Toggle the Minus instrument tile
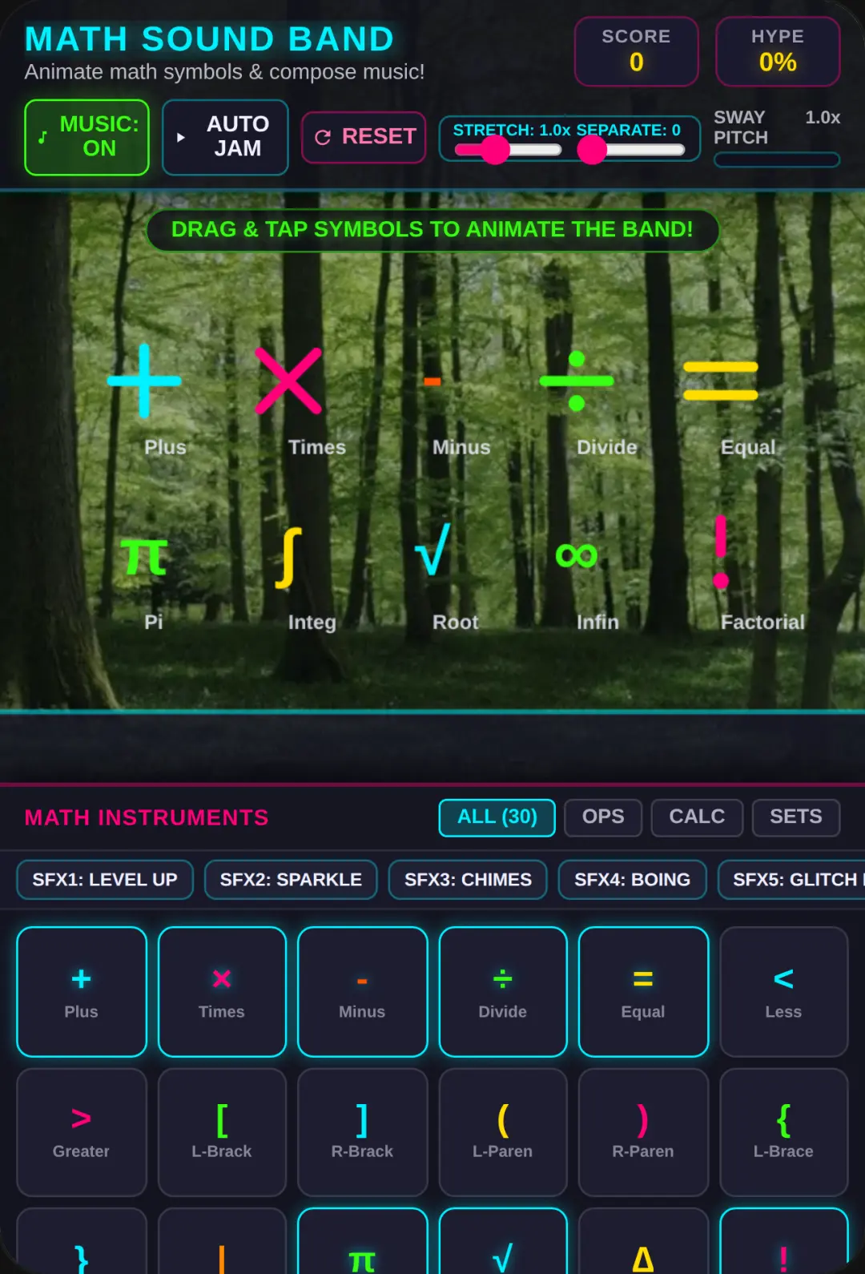 pos(362,992)
